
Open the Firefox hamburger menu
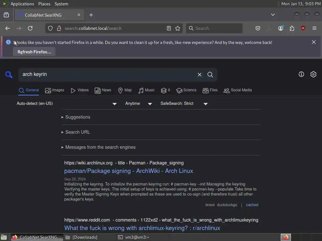(x=314, y=28)
